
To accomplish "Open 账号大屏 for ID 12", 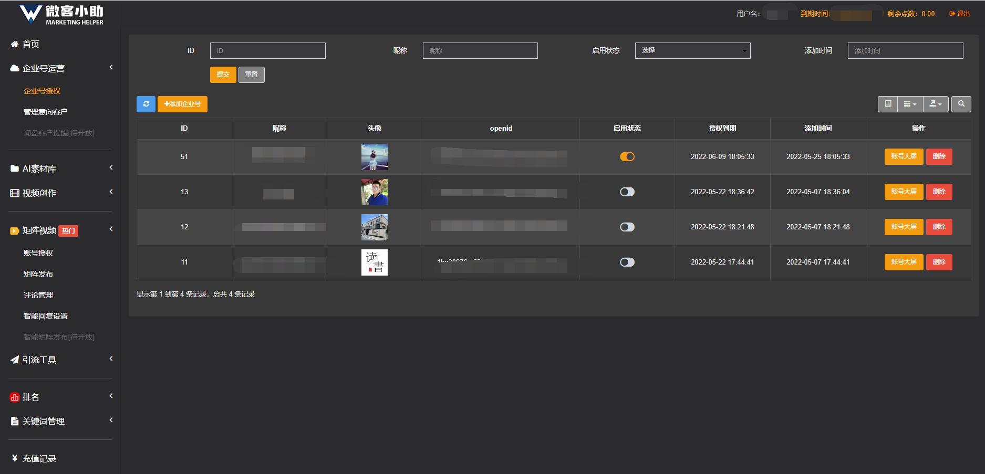I will click(904, 227).
